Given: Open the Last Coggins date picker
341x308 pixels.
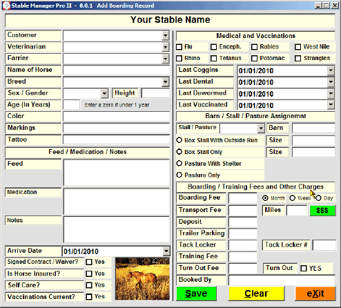Looking at the screenshot, I should coord(331,70).
